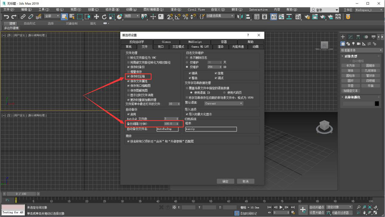Click the time slider 0 / 100 handle

[21, 194]
